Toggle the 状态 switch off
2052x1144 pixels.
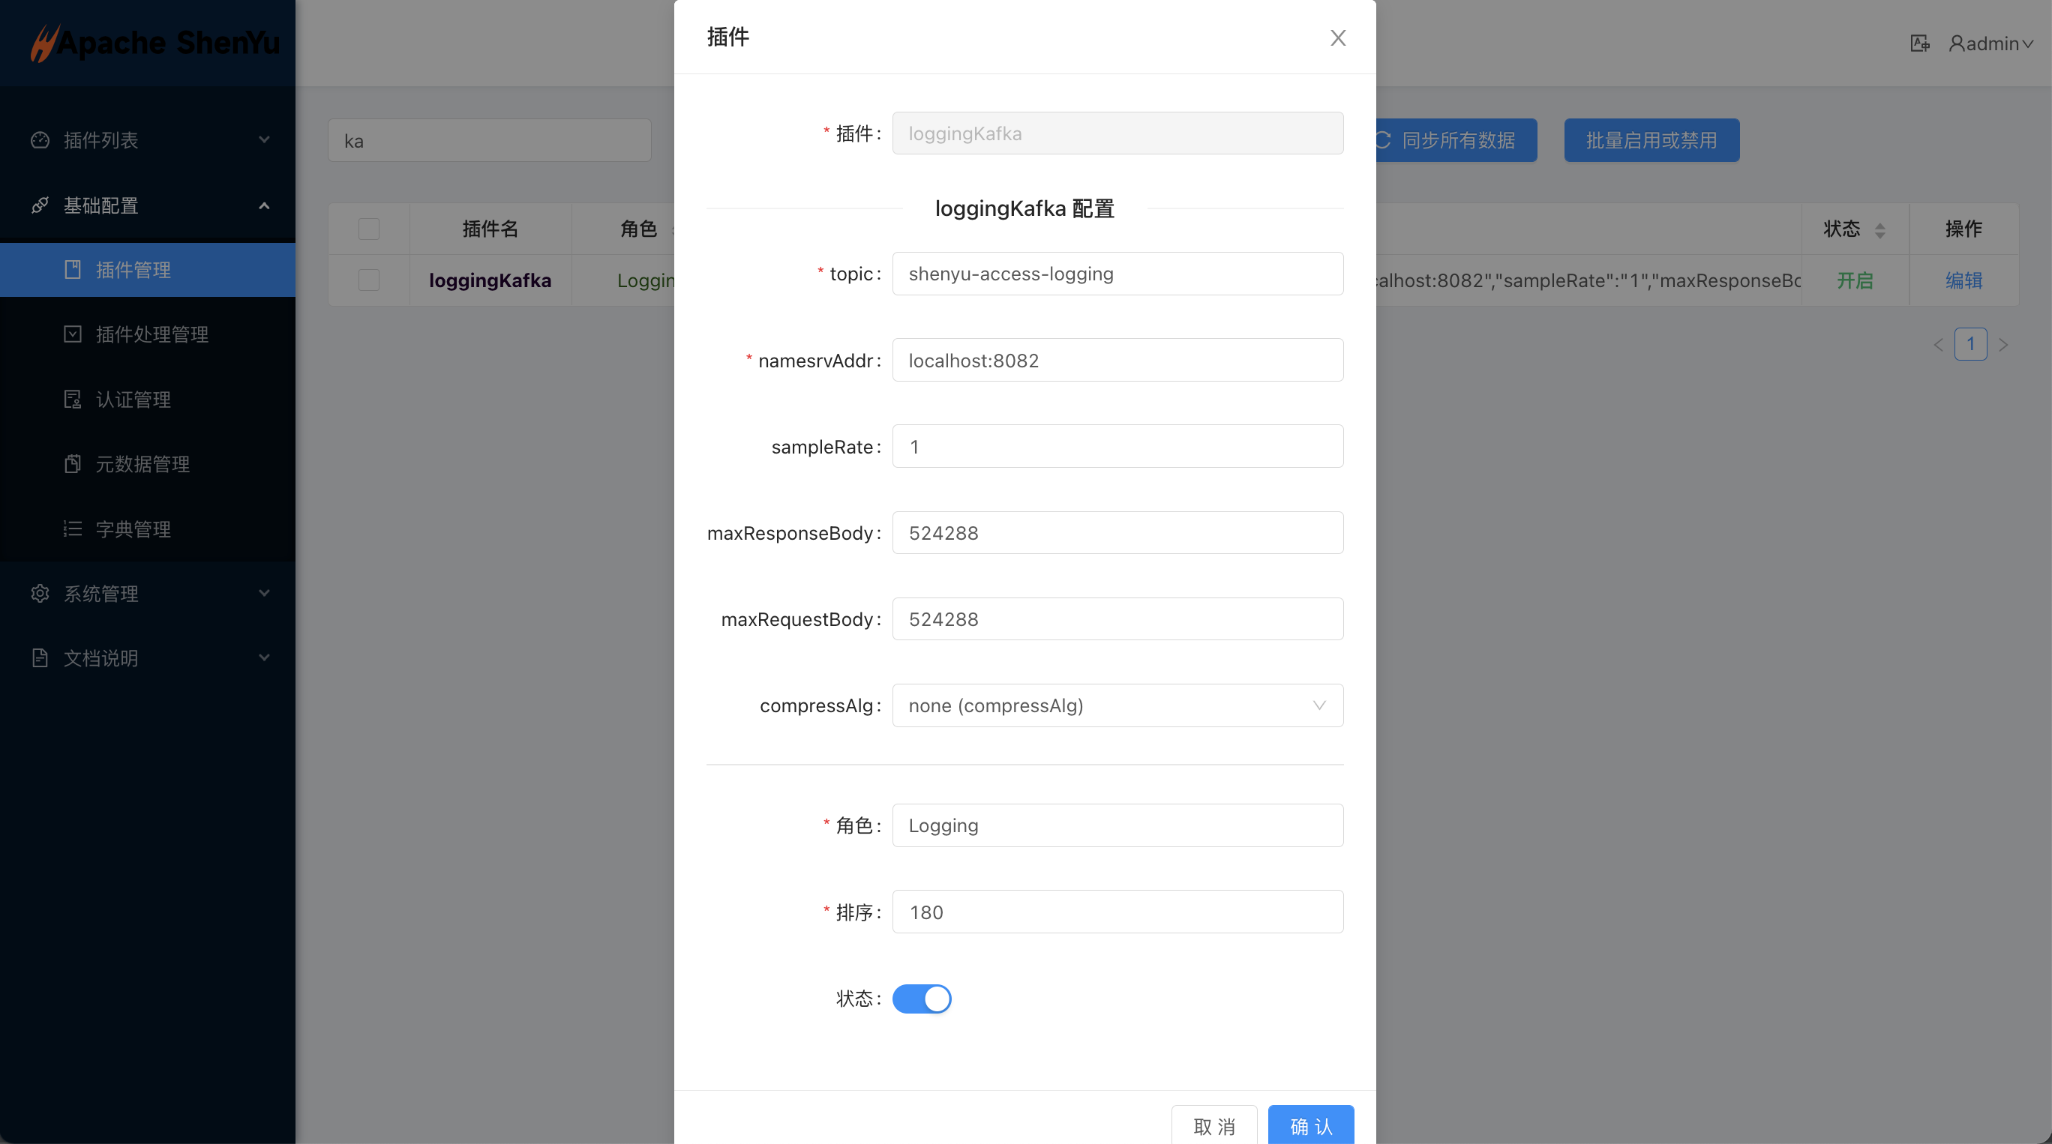tap(922, 999)
